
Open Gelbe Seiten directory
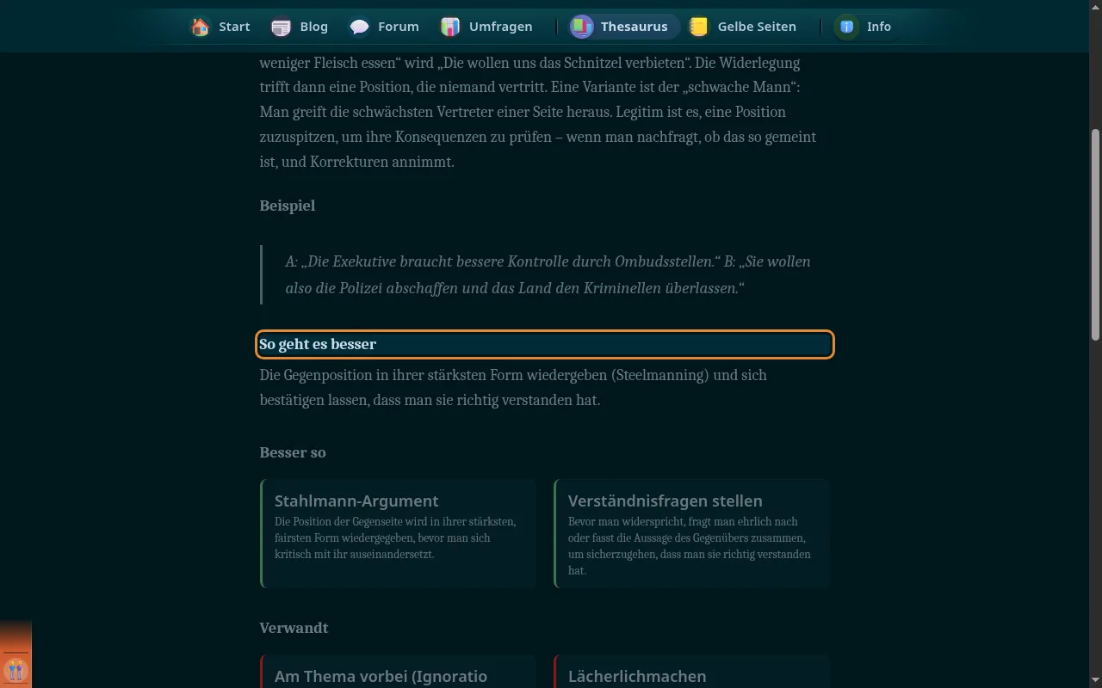tap(742, 27)
